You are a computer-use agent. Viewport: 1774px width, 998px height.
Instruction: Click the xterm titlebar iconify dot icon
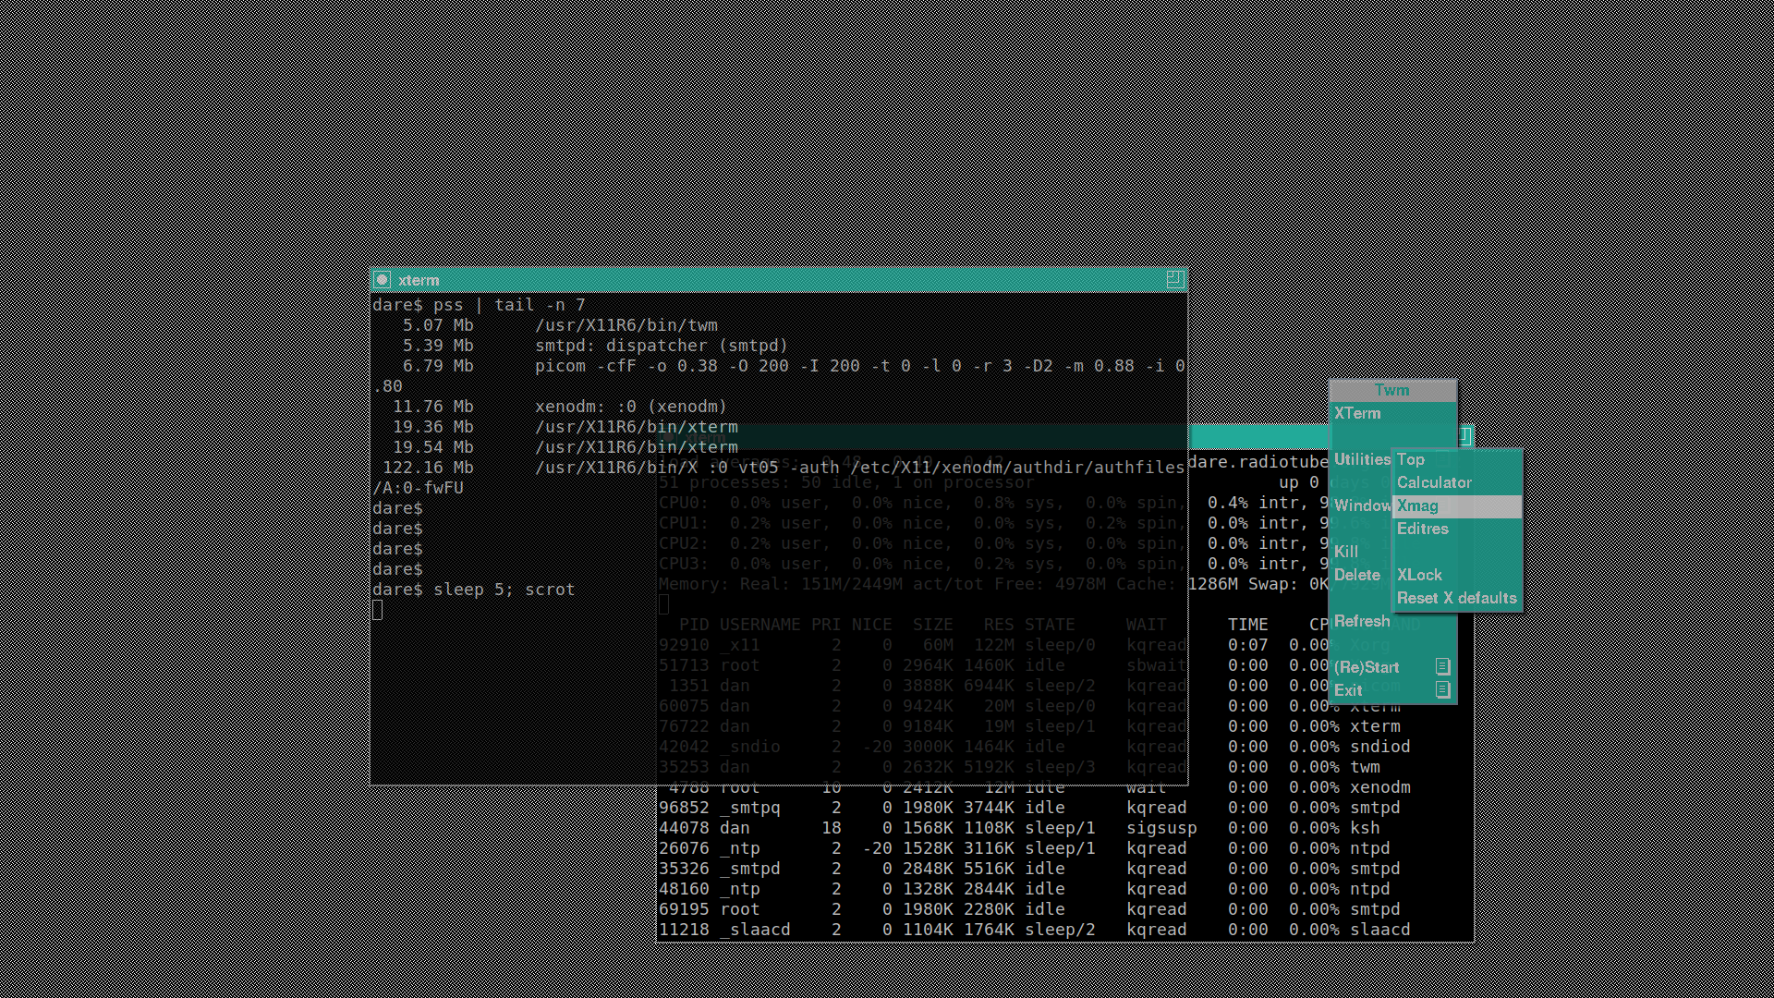(x=382, y=280)
